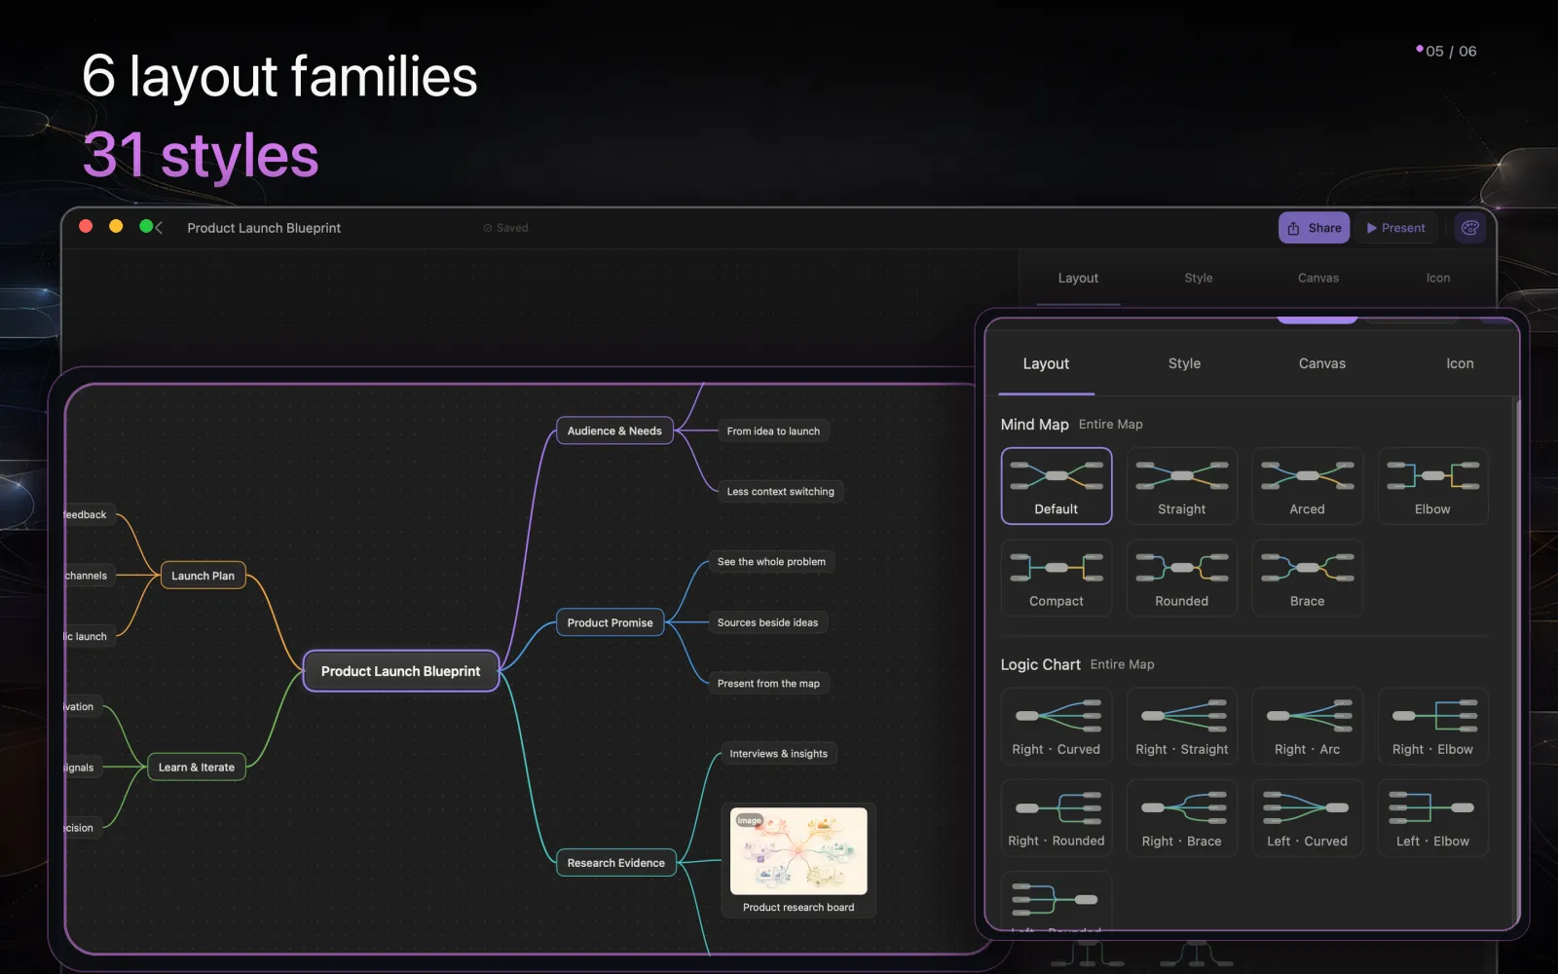This screenshot has height=974, width=1558.
Task: Choose the Left · Curved logic chart
Action: pos(1307,818)
